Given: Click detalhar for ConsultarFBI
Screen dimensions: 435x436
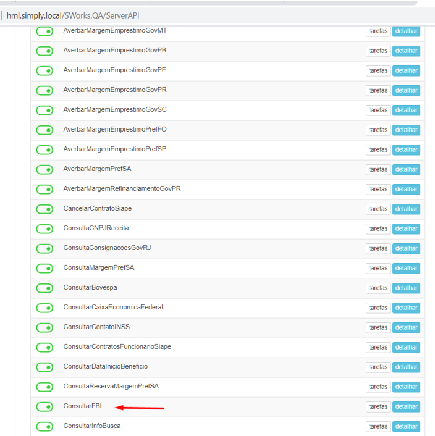Looking at the screenshot, I should 406,406.
